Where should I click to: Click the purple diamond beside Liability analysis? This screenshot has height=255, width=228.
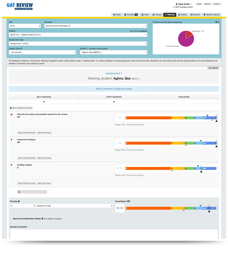click(x=12, y=165)
